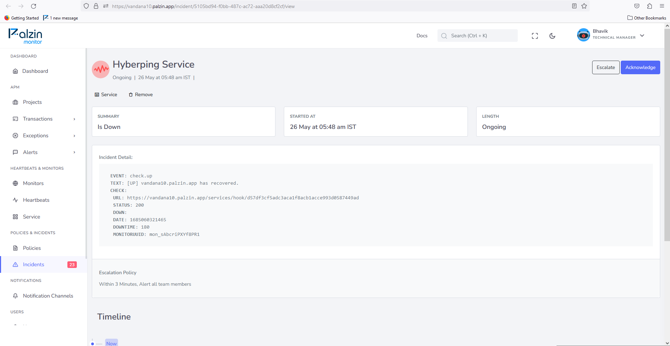Toggle fullscreen mode icon
This screenshot has width=670, height=346.
click(x=535, y=36)
